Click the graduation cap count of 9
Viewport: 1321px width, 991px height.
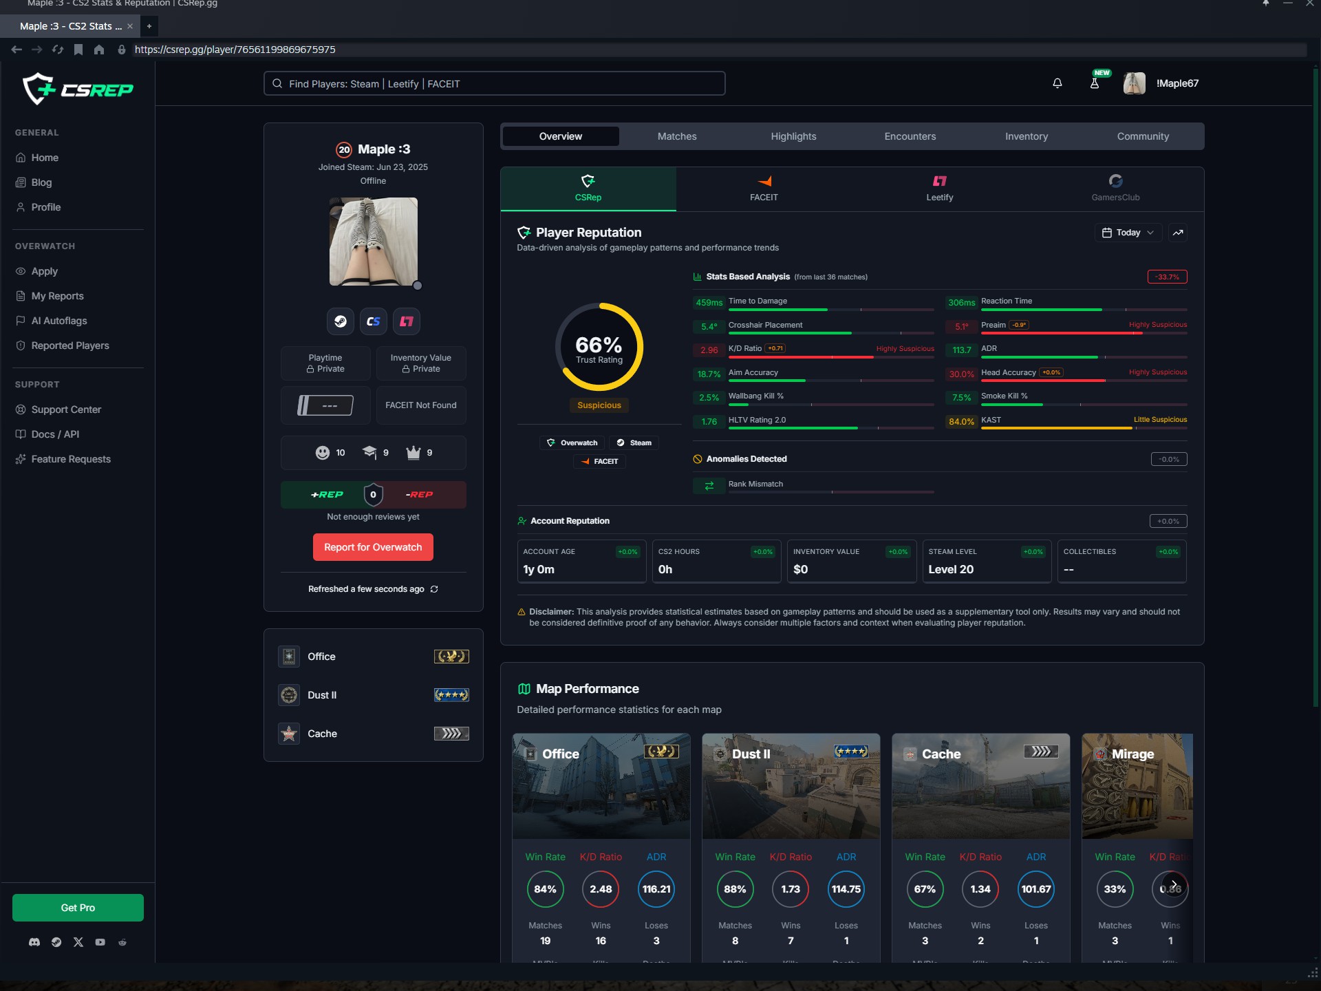376,453
